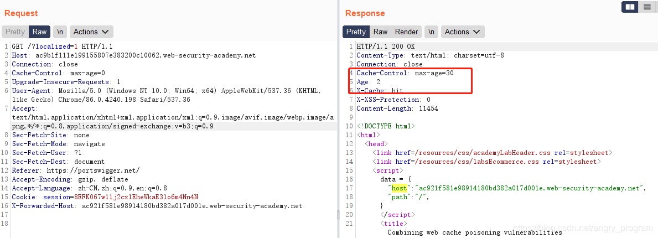Select the Raw tab in Request panel
Screen dimensions: 658x238
click(x=40, y=32)
